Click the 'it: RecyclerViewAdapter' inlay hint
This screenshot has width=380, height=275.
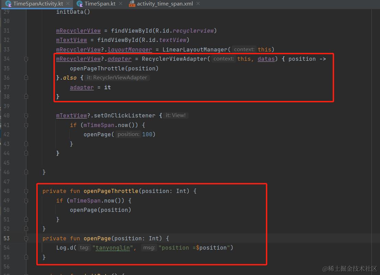coord(117,78)
